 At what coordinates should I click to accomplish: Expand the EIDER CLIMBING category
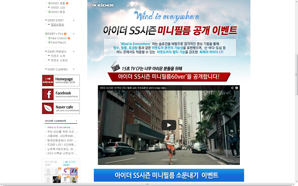coord(74,69)
